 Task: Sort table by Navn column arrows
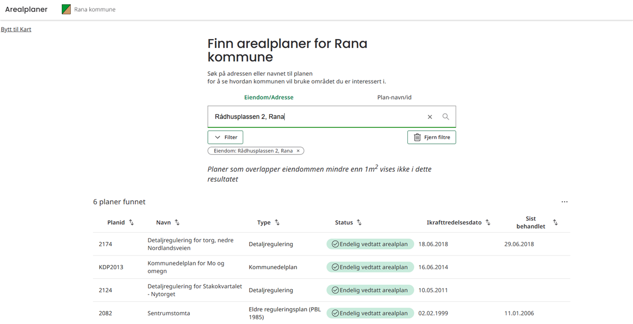coord(177,223)
